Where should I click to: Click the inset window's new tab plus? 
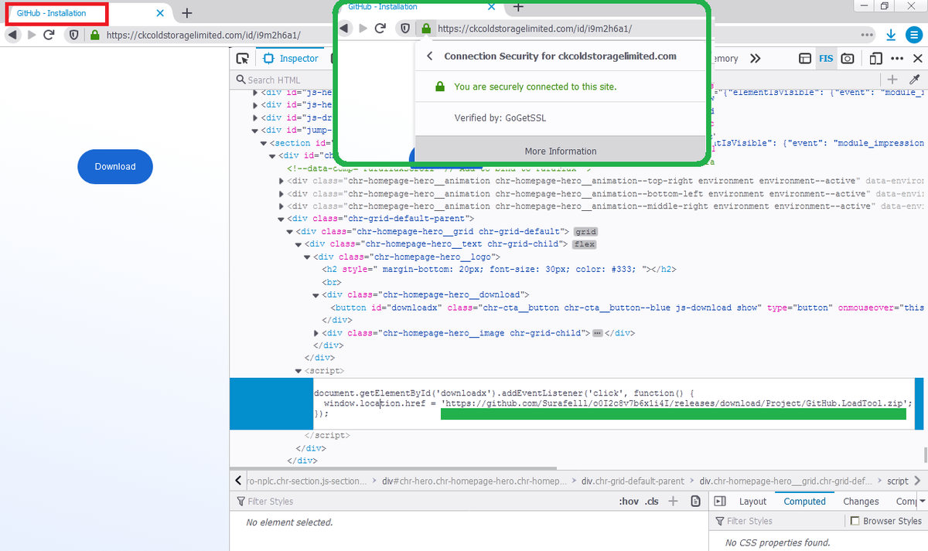coord(519,7)
